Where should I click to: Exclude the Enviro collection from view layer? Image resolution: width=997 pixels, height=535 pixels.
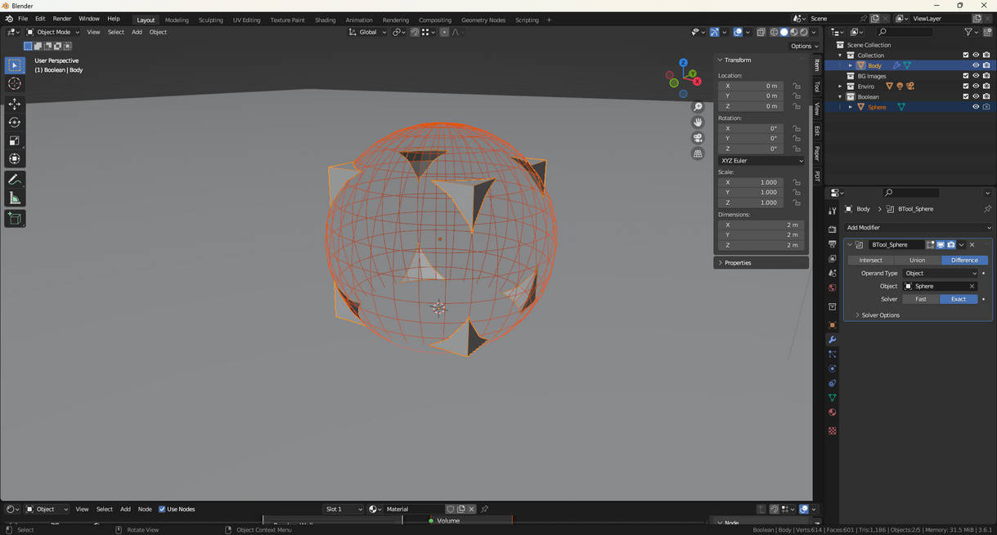[x=965, y=87]
